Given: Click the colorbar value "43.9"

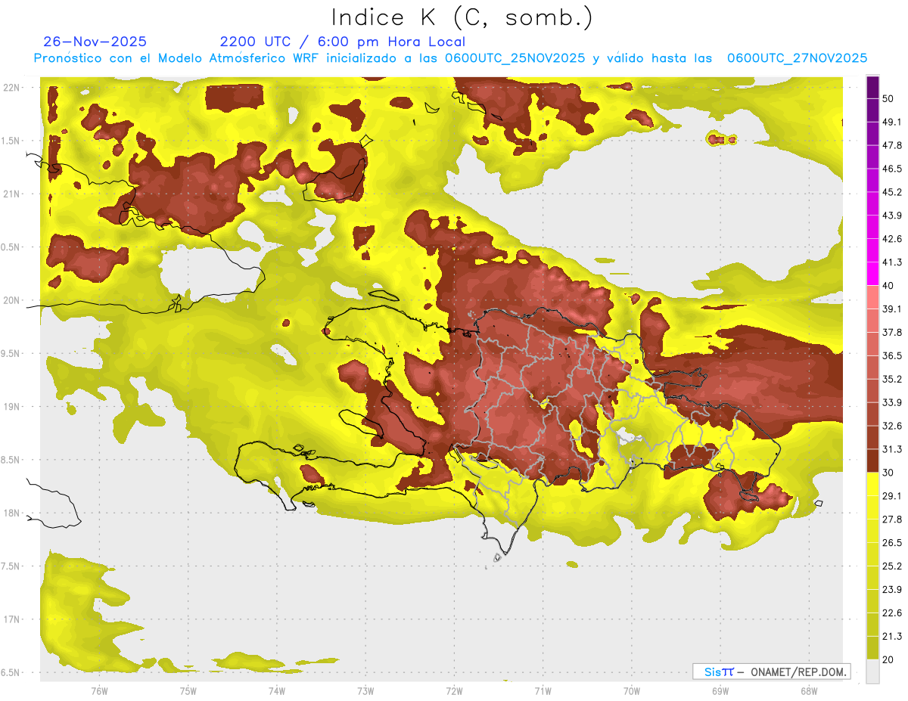Looking at the screenshot, I should pyautogui.click(x=893, y=216).
